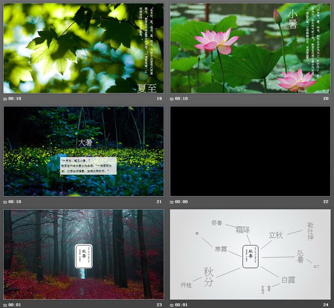Click the transition star icon under slide 19
The height and width of the screenshot is (308, 334).
(5, 99)
